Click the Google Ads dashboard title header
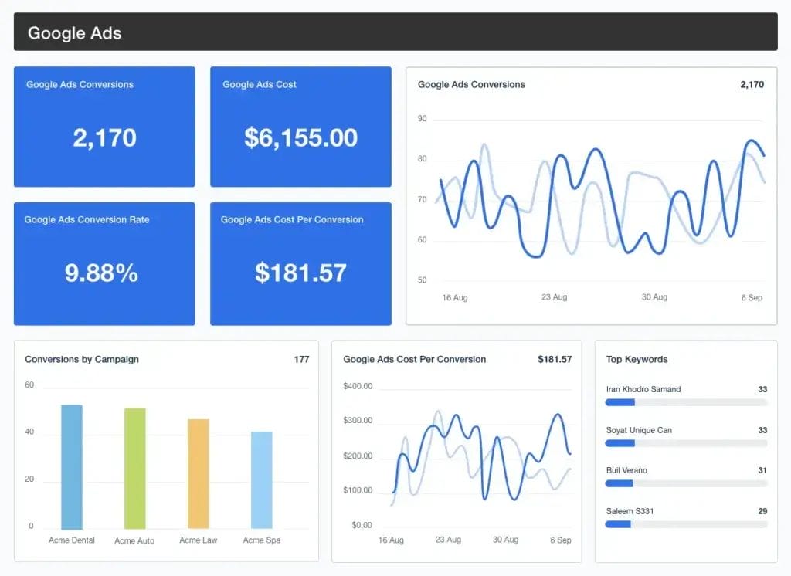 click(74, 32)
